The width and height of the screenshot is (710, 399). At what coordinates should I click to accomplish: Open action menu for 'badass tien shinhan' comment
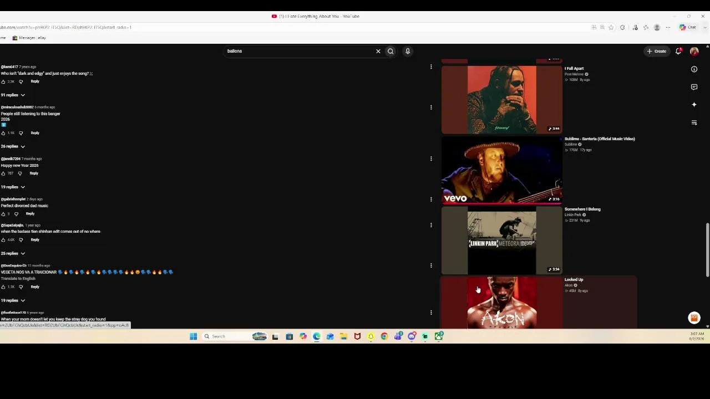pos(431,225)
